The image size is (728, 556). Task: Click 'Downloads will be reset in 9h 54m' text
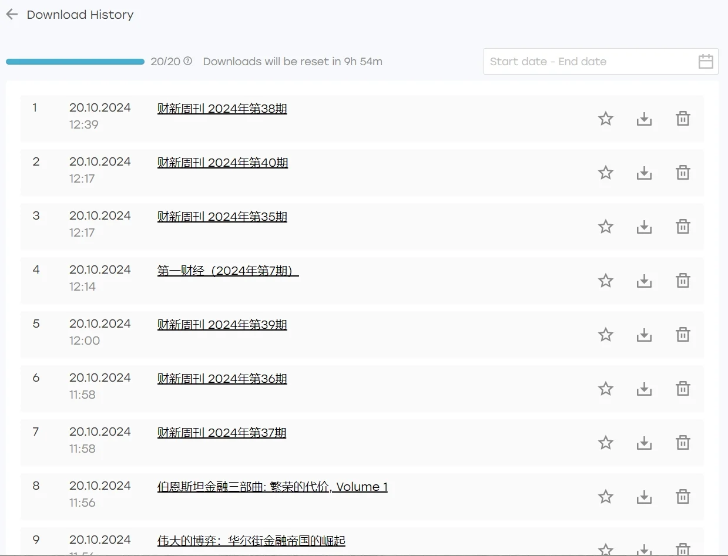click(x=293, y=61)
